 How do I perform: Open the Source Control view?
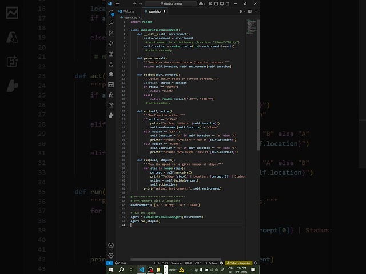[111, 33]
